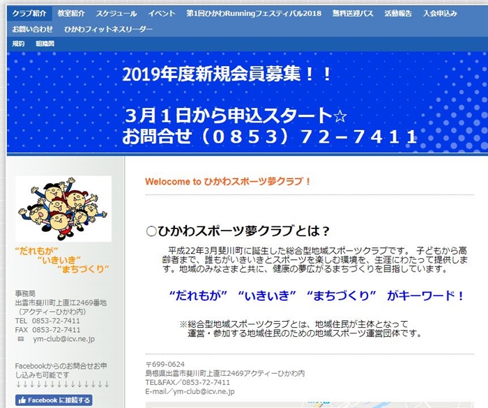Click the Welocome to ひかわスポーツ夢クラブ heading

pyautogui.click(x=228, y=182)
